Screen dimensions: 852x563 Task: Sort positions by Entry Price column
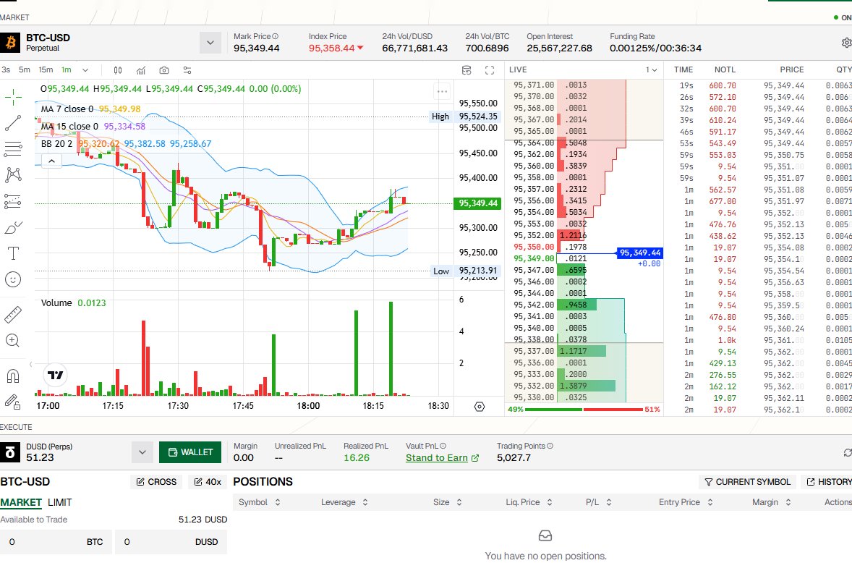click(710, 502)
